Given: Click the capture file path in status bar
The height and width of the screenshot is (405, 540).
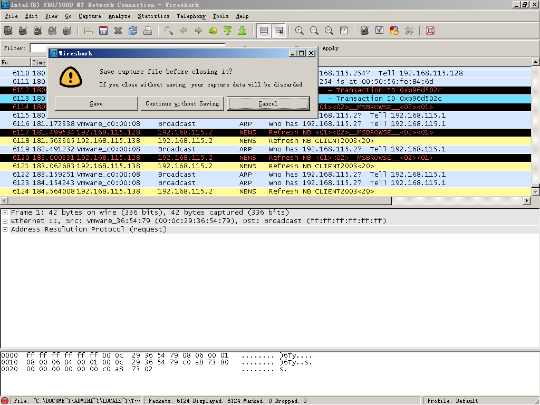Looking at the screenshot, I should tap(77, 401).
